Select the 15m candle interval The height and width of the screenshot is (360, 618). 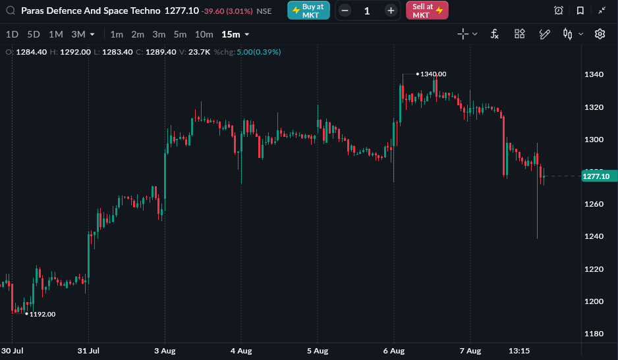[231, 35]
